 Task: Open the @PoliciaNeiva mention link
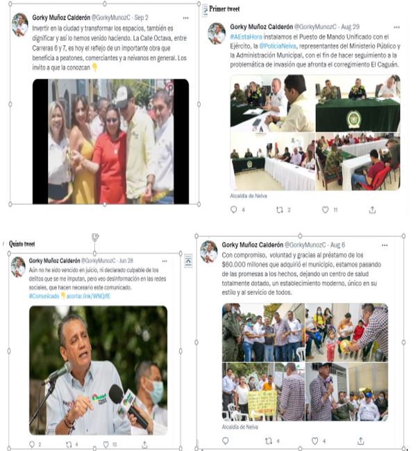[x=277, y=46]
